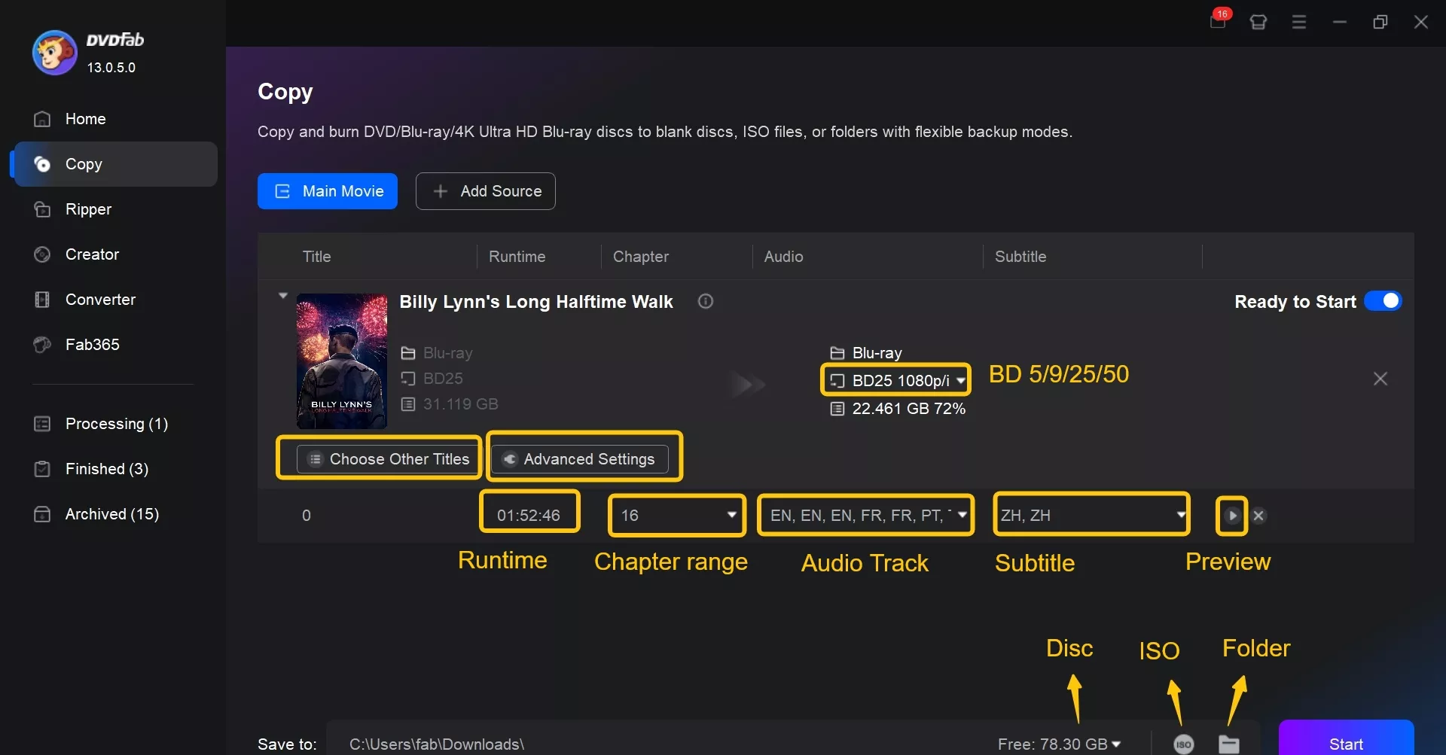1446x755 pixels.
Task: Open the hamburger menu
Action: pos(1299,22)
